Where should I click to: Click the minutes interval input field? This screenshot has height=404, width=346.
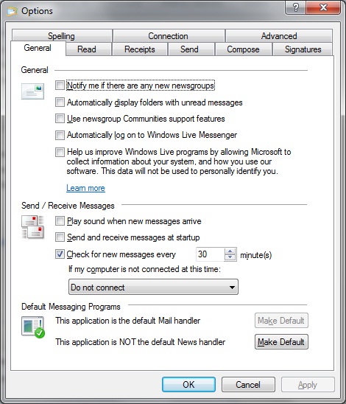coord(210,254)
